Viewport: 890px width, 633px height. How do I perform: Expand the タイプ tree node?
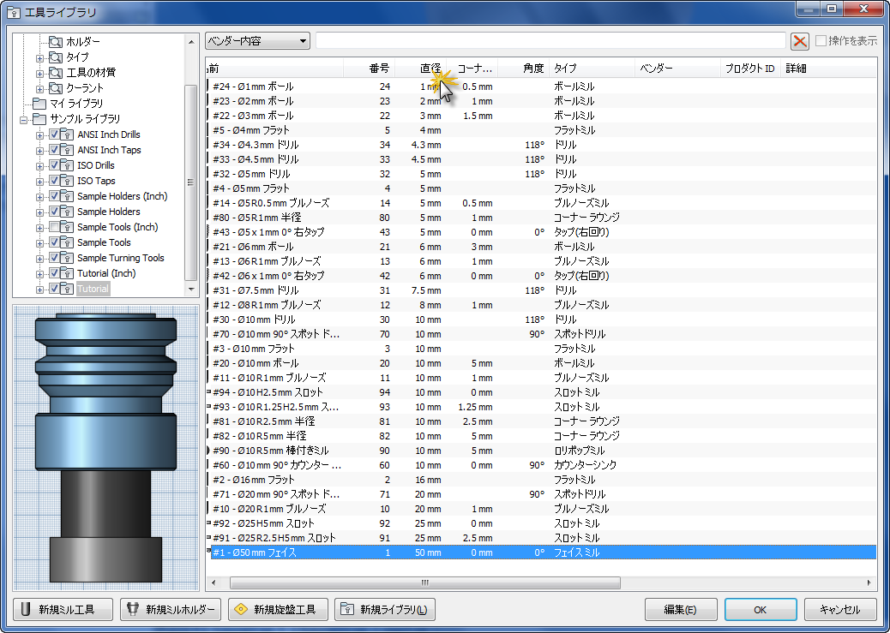click(x=39, y=58)
